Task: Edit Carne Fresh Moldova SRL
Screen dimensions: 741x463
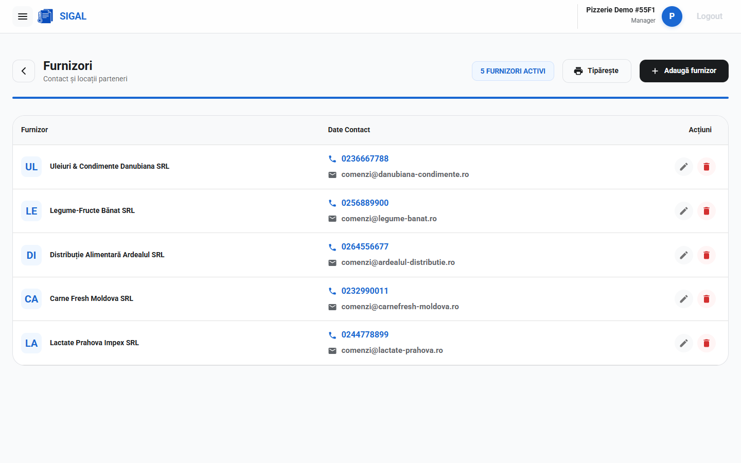Action: pos(684,299)
